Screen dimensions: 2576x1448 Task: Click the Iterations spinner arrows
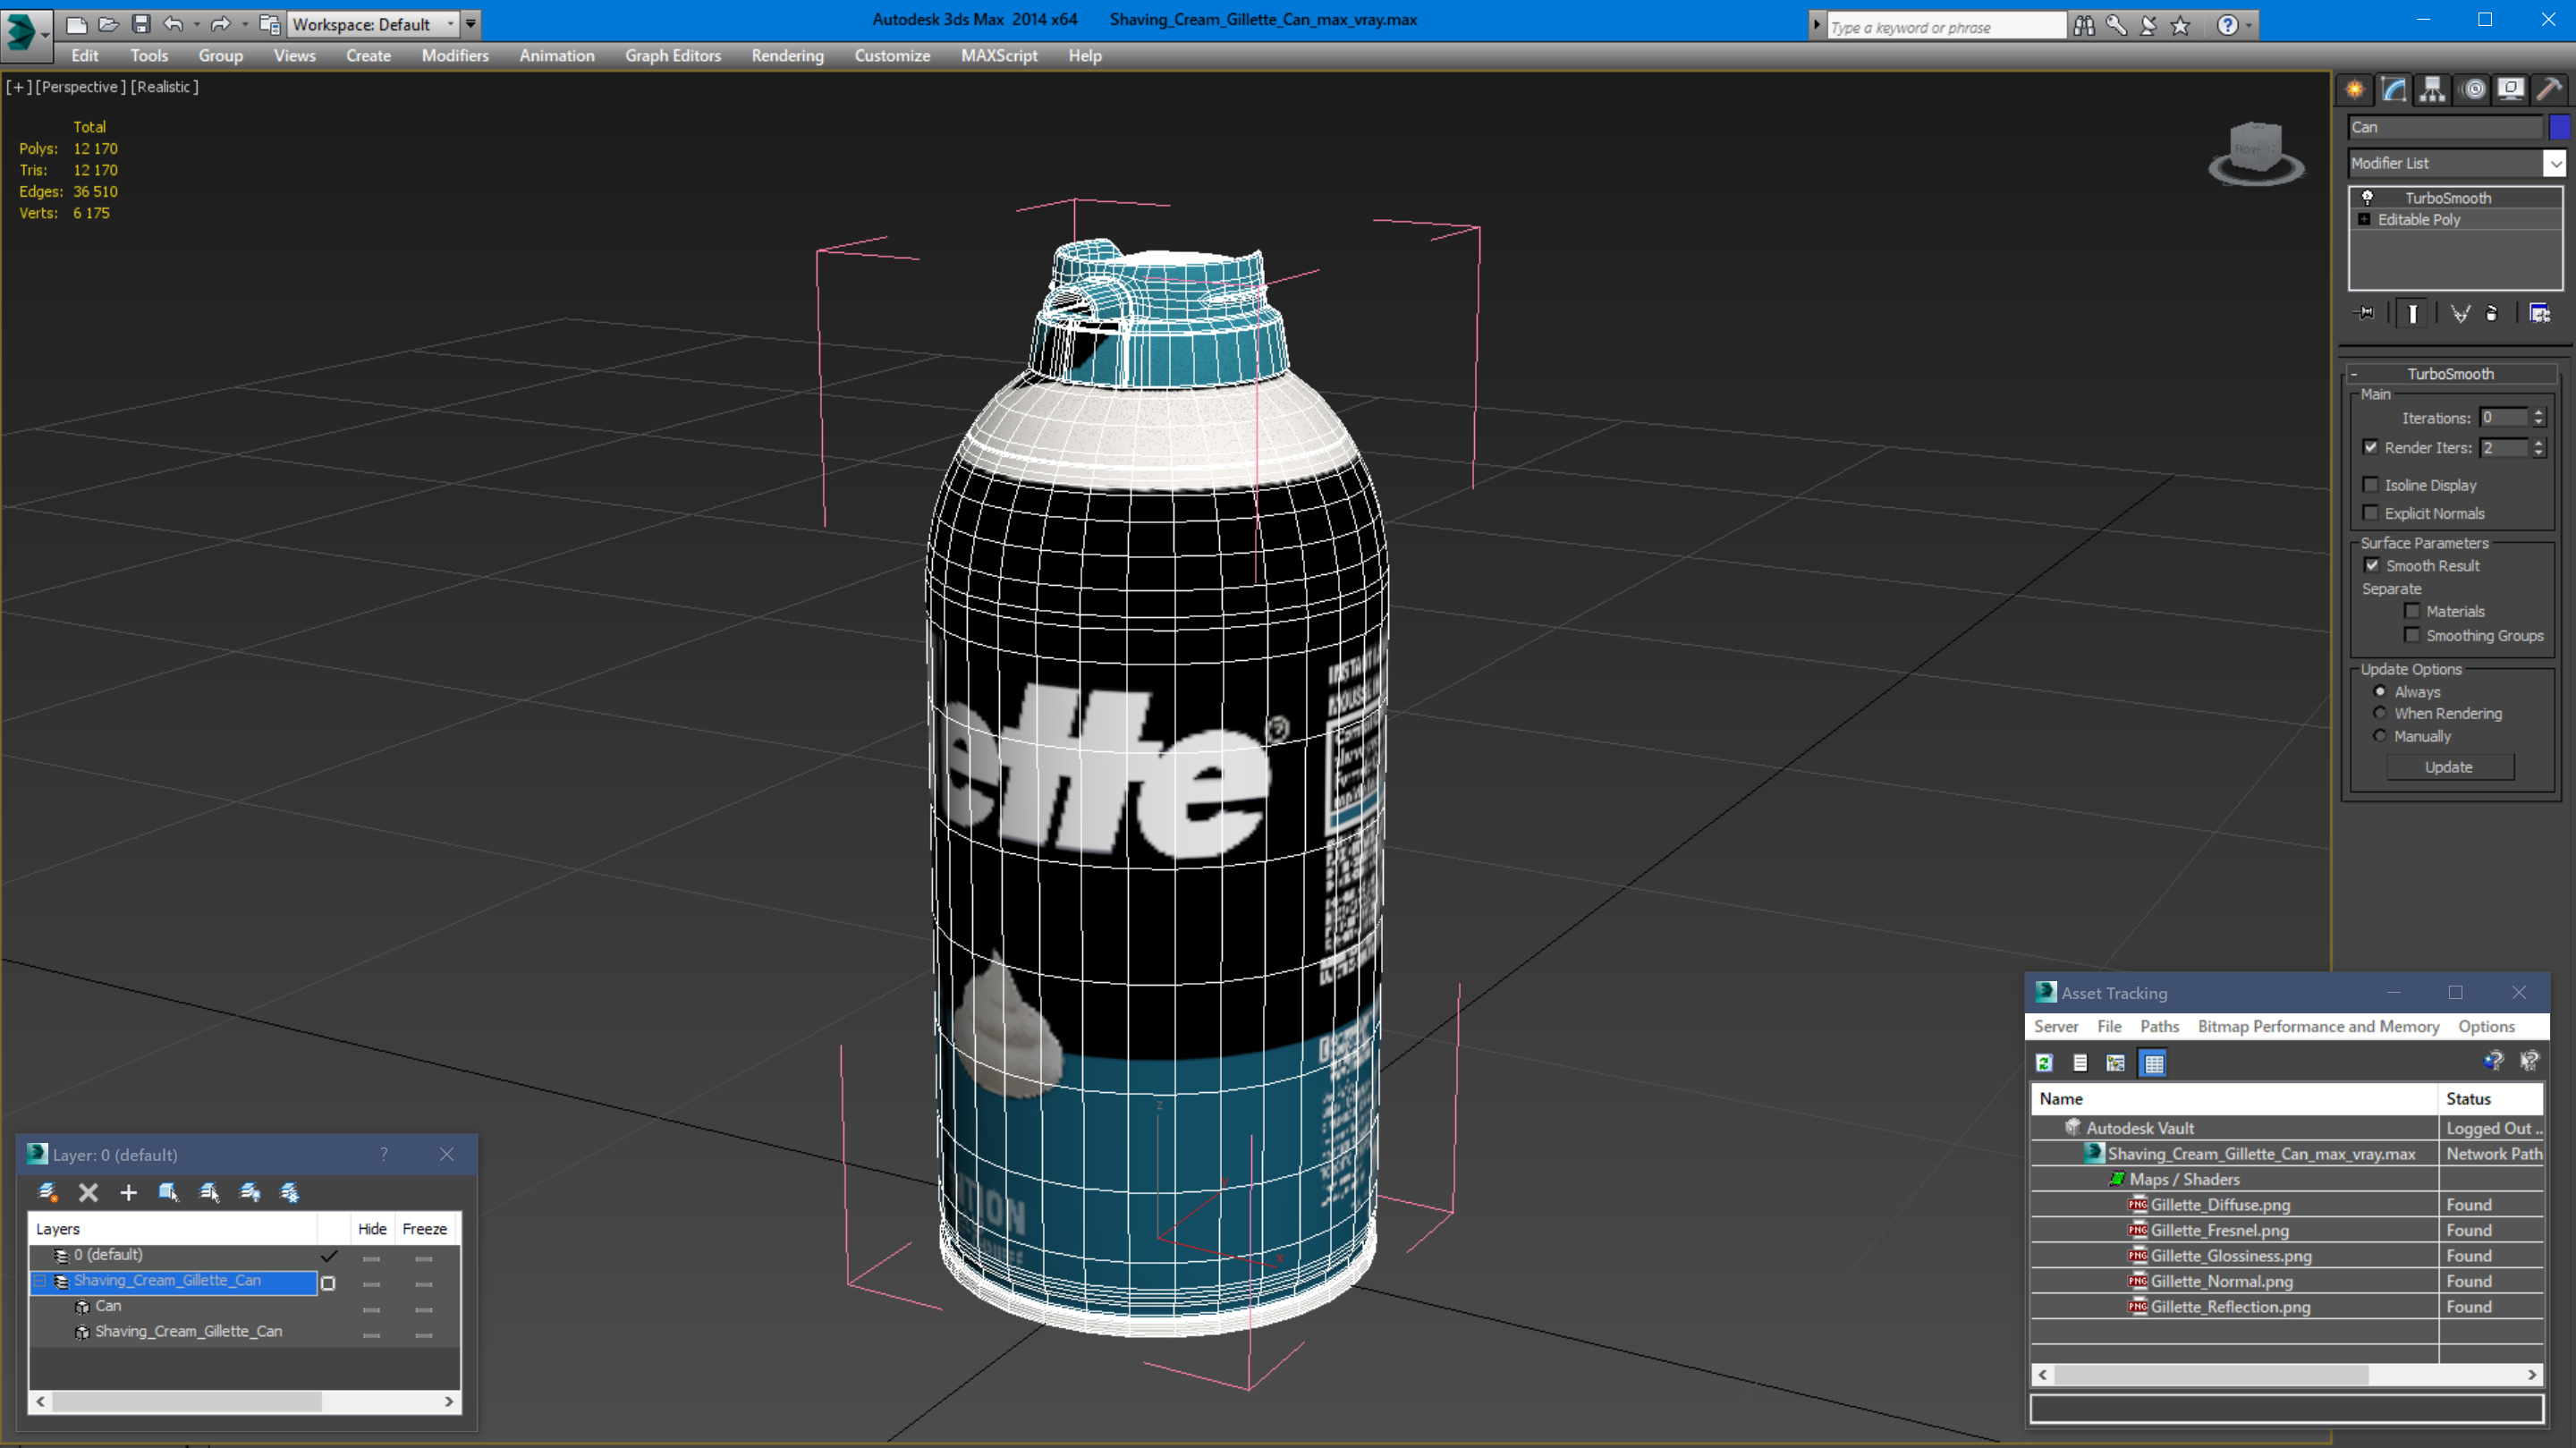2538,417
